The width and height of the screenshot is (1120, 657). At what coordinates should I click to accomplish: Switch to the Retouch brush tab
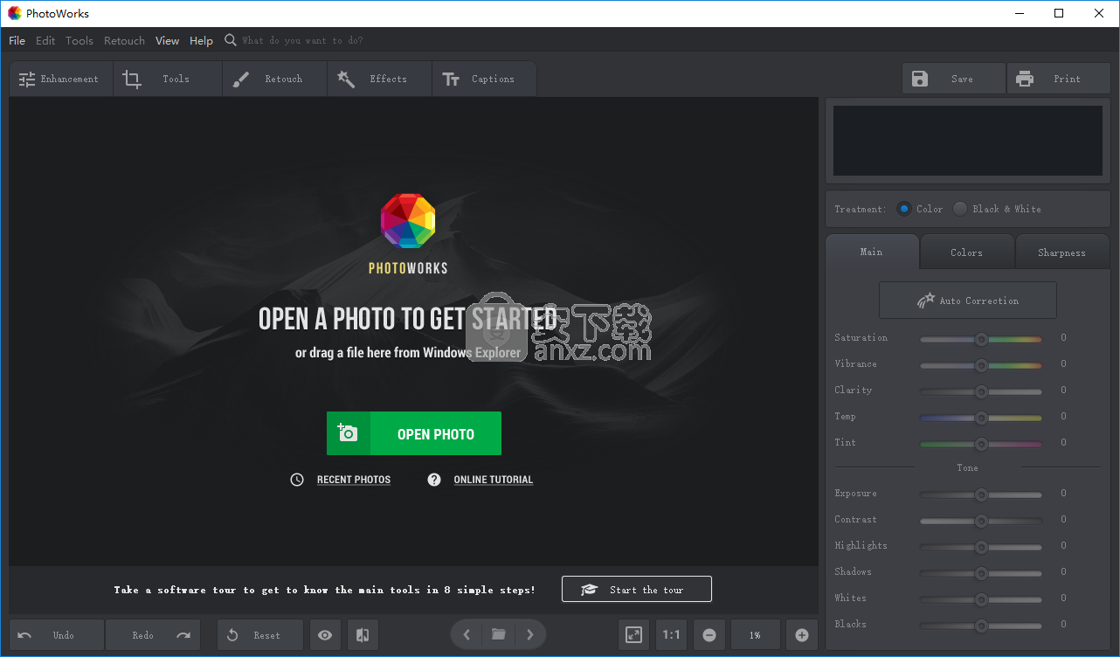click(x=274, y=79)
